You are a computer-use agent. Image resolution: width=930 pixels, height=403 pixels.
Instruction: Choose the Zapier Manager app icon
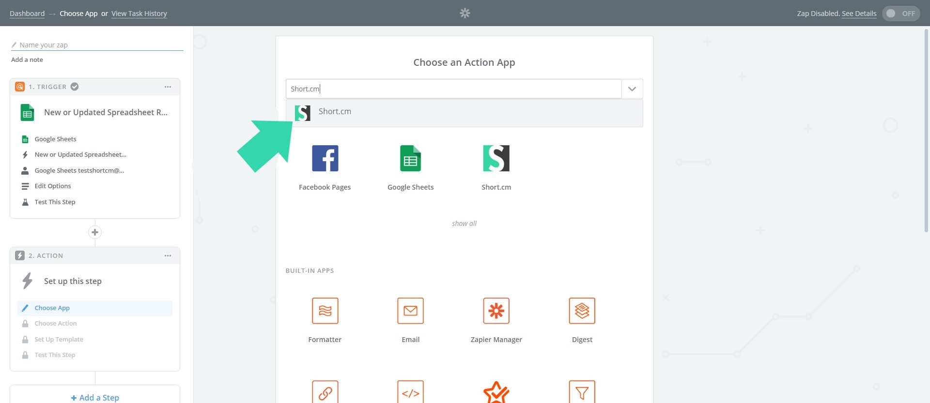click(496, 311)
